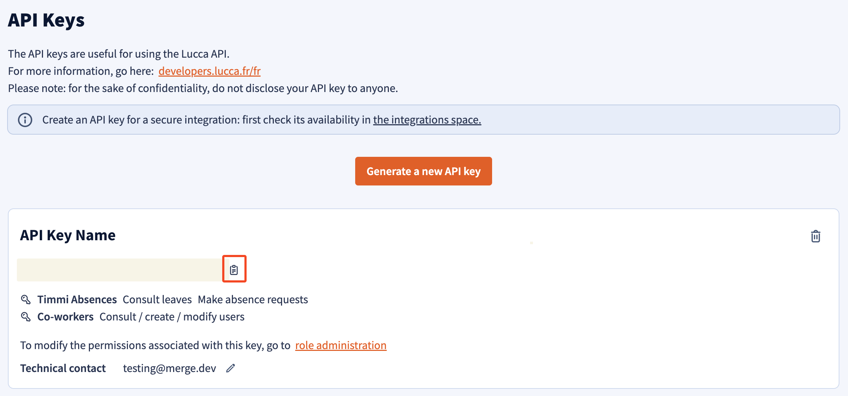
Task: Edit the technical contact with pencil icon
Action: point(230,368)
